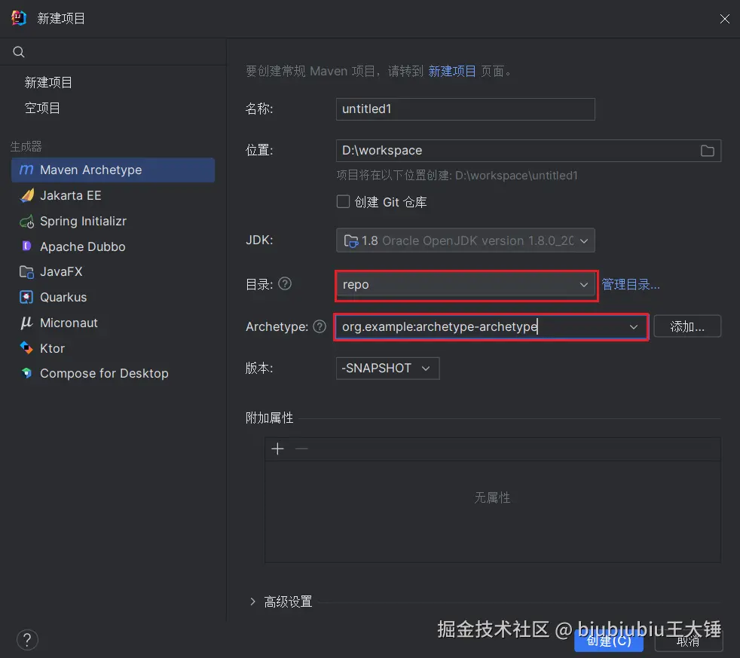The height and width of the screenshot is (658, 740).
Task: Open the 管理目录... link
Action: point(631,285)
